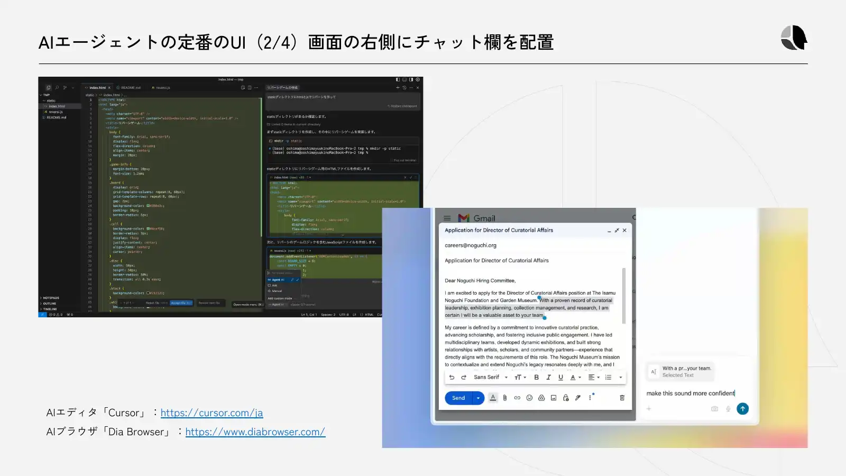Image resolution: width=846 pixels, height=476 pixels.
Task: Insert emoji icon in Gmail compose
Action: (529, 398)
